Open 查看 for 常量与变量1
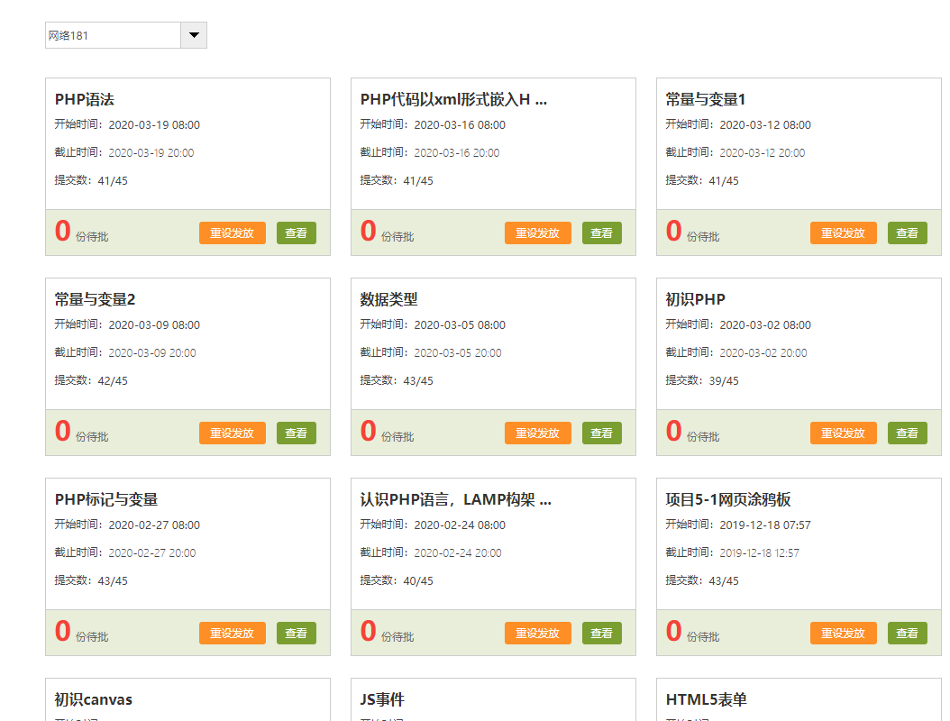Screen dimensions: 950x721 tap(907, 233)
